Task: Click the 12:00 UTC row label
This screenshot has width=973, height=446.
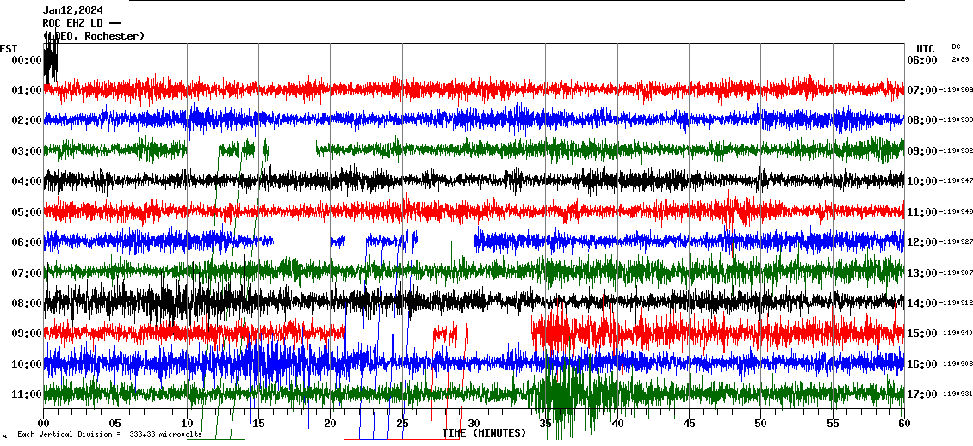Action: click(920, 242)
